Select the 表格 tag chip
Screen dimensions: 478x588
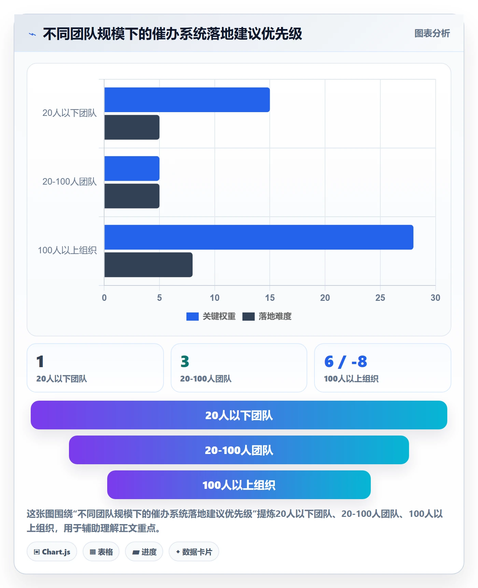click(x=101, y=552)
